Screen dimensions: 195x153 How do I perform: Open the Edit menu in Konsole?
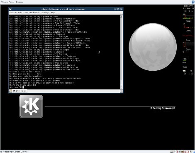point(20,12)
